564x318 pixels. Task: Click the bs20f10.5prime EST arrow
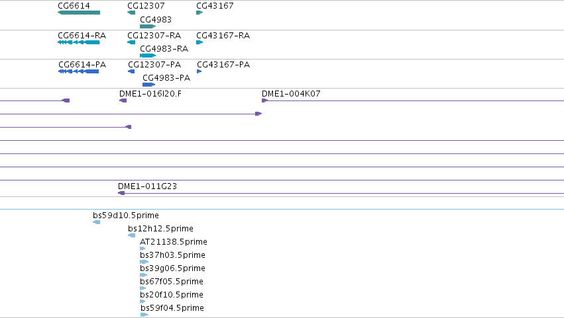click(x=142, y=301)
